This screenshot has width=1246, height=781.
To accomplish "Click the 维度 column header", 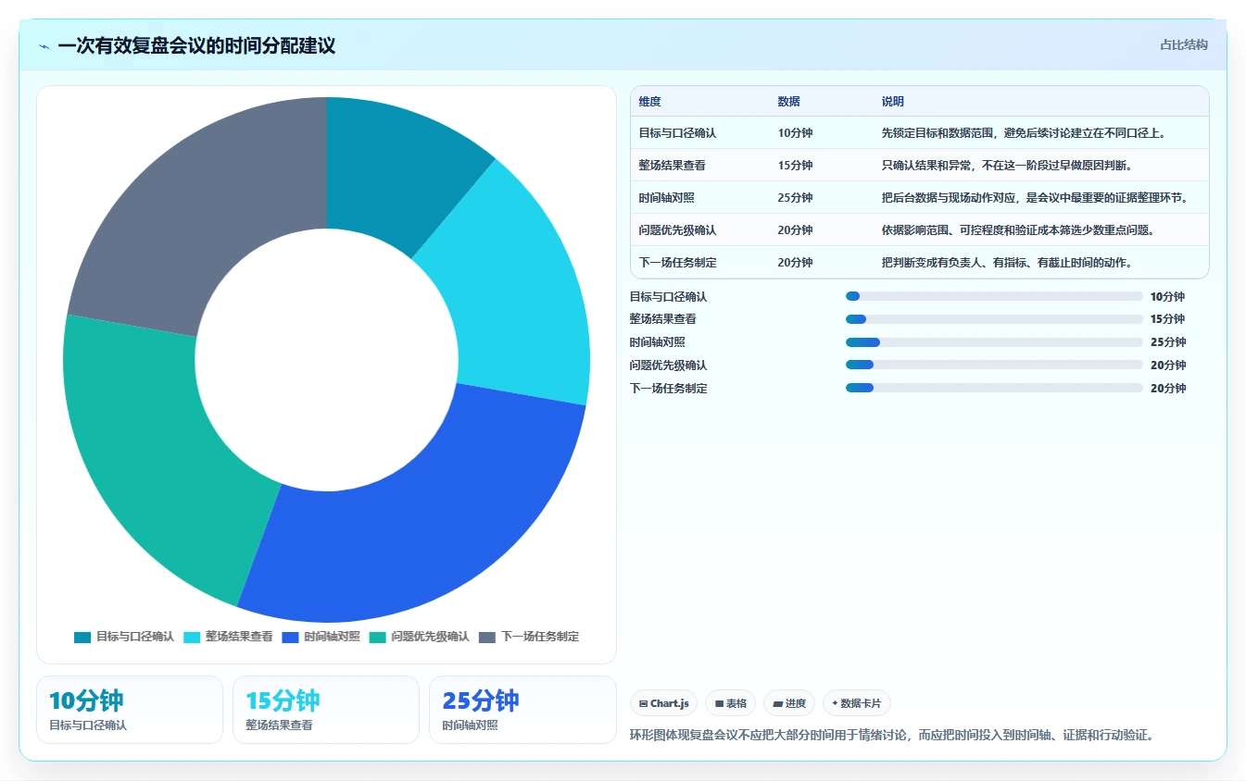I will (x=650, y=102).
